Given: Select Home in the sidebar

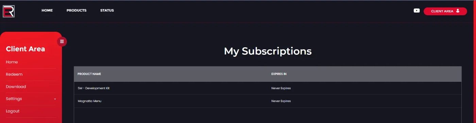Looking at the screenshot, I should tap(12, 62).
